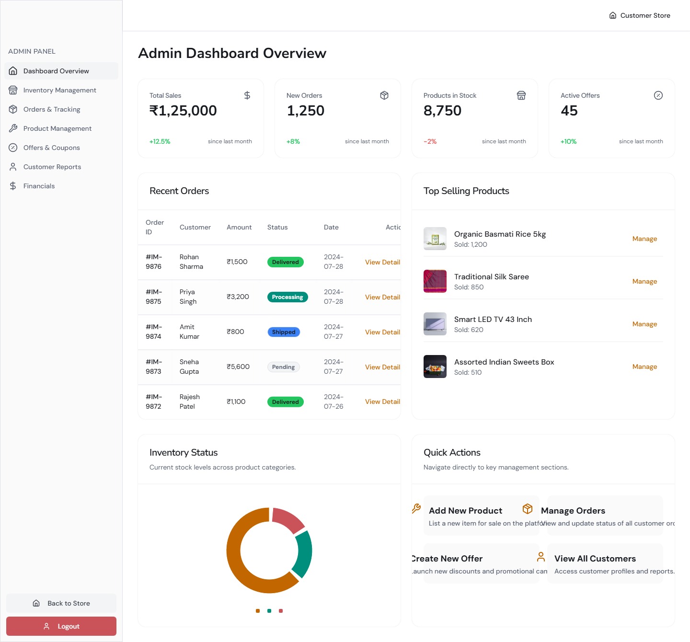The width and height of the screenshot is (690, 642).
Task: Click Manage for Traditional Silk Saree
Action: [x=644, y=281]
